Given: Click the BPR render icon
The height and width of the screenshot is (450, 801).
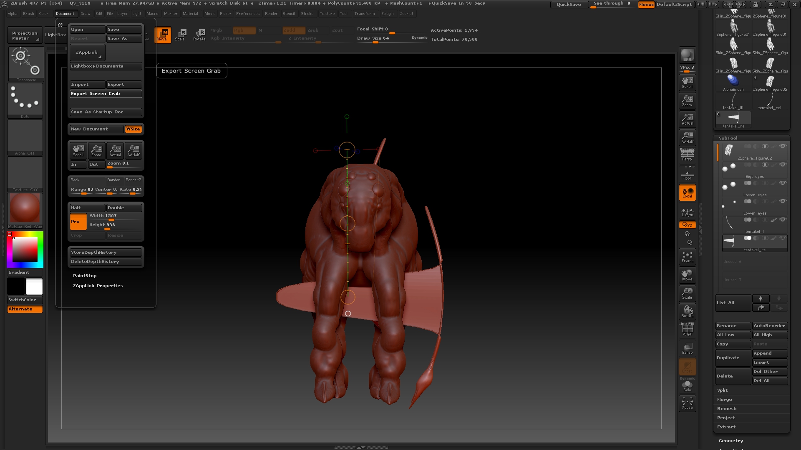Looking at the screenshot, I should click(687, 55).
